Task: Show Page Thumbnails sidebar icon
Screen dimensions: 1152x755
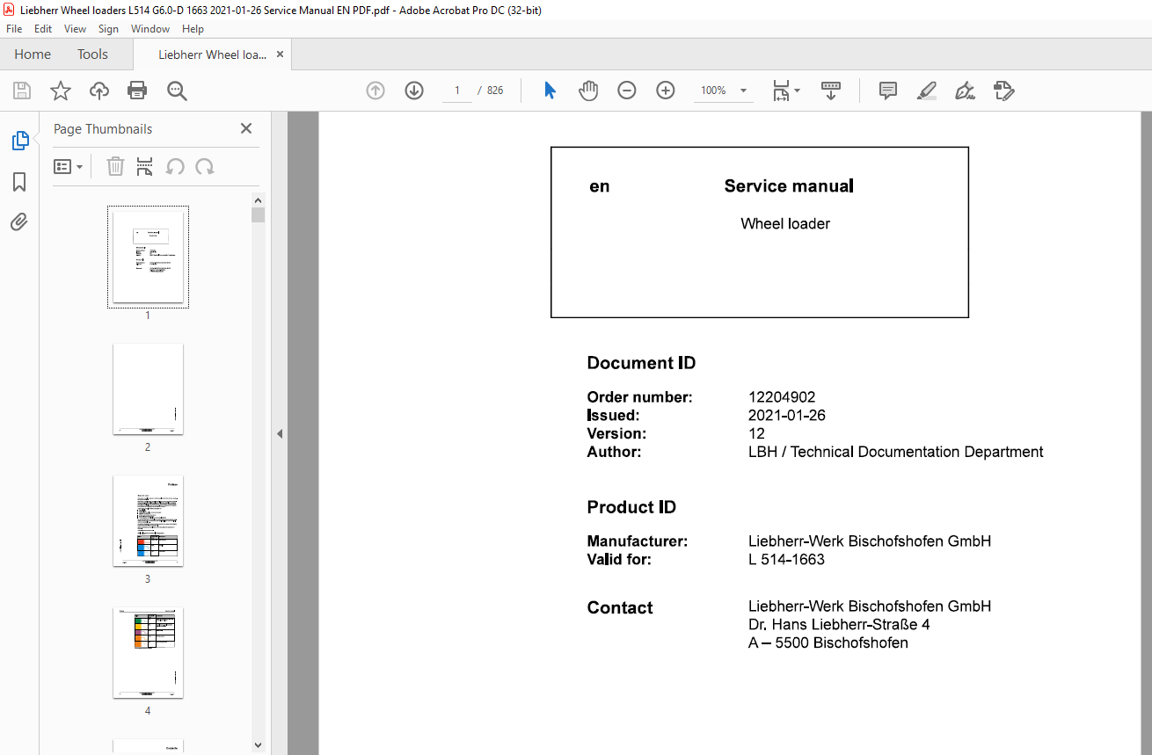Action: click(19, 141)
